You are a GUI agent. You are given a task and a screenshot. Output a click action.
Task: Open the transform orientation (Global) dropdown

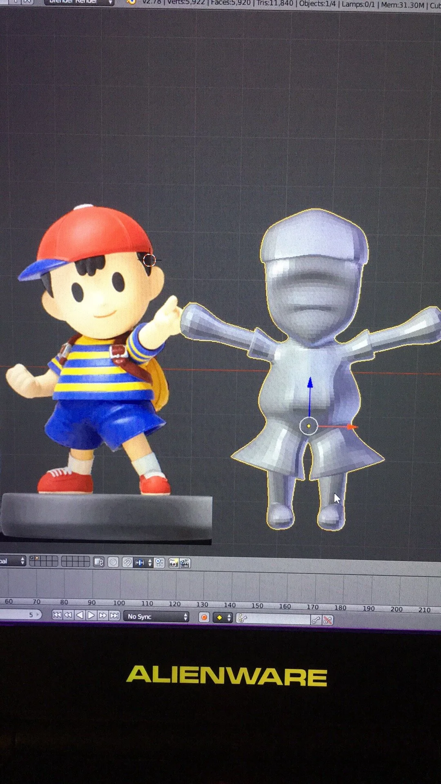(x=12, y=561)
